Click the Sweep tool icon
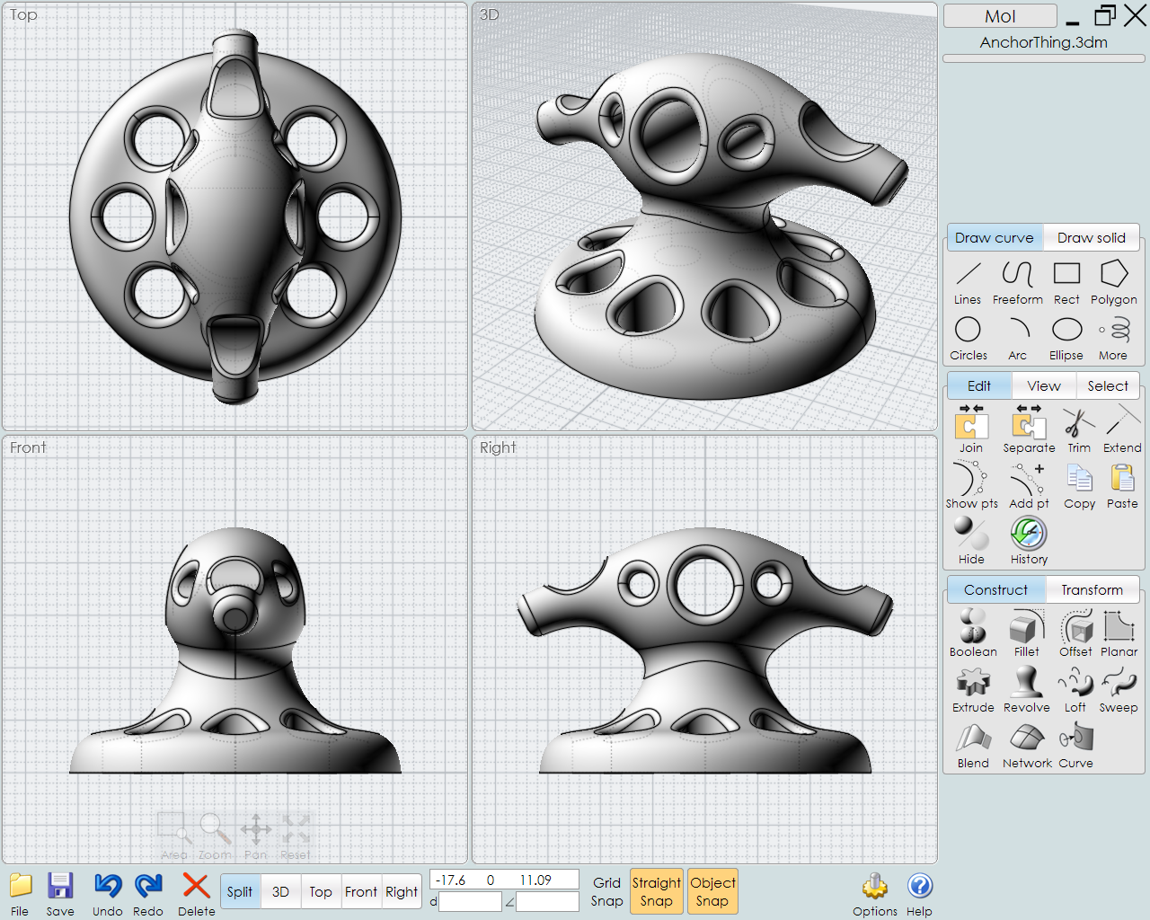The width and height of the screenshot is (1150, 920). coord(1119,688)
